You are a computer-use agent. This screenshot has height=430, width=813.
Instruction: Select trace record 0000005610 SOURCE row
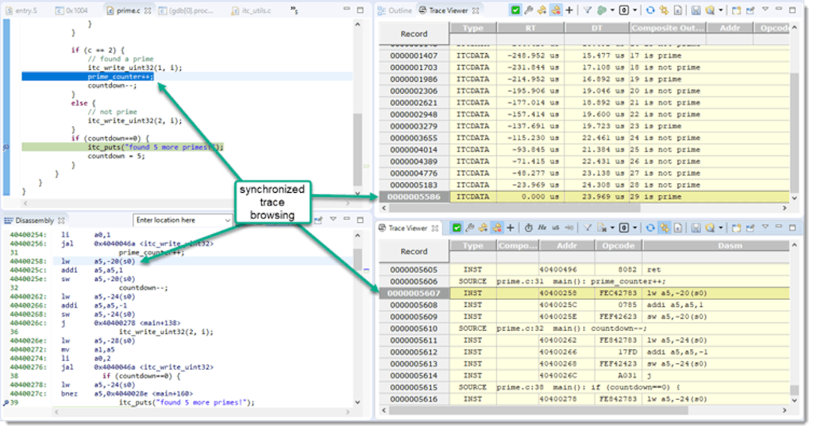[584, 328]
